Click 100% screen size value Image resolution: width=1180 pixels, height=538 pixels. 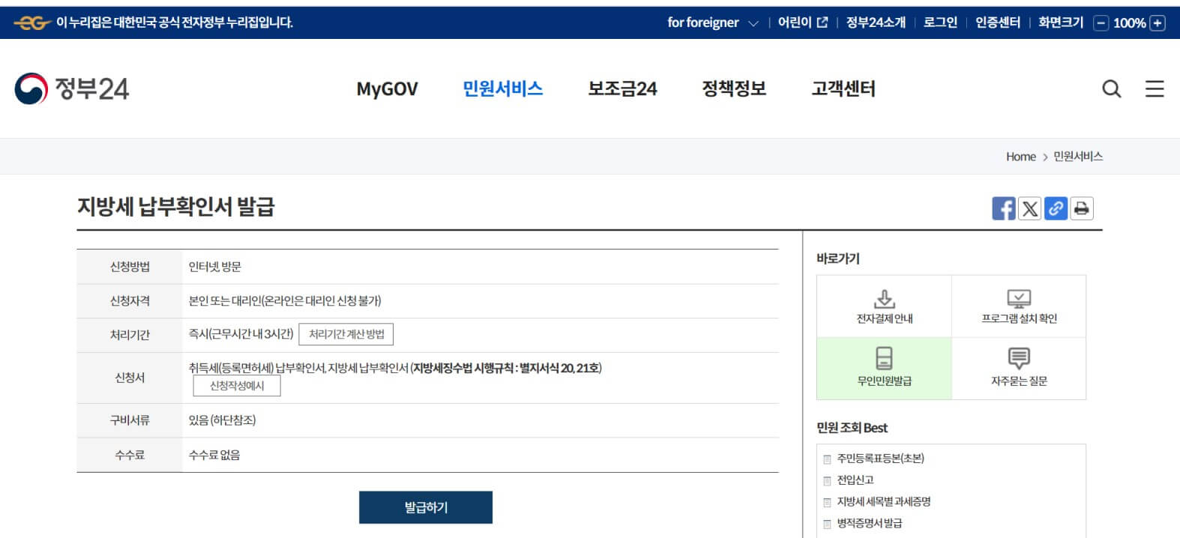(x=1129, y=23)
